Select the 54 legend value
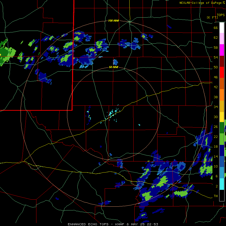The image size is (226, 226). (x=216, y=57)
